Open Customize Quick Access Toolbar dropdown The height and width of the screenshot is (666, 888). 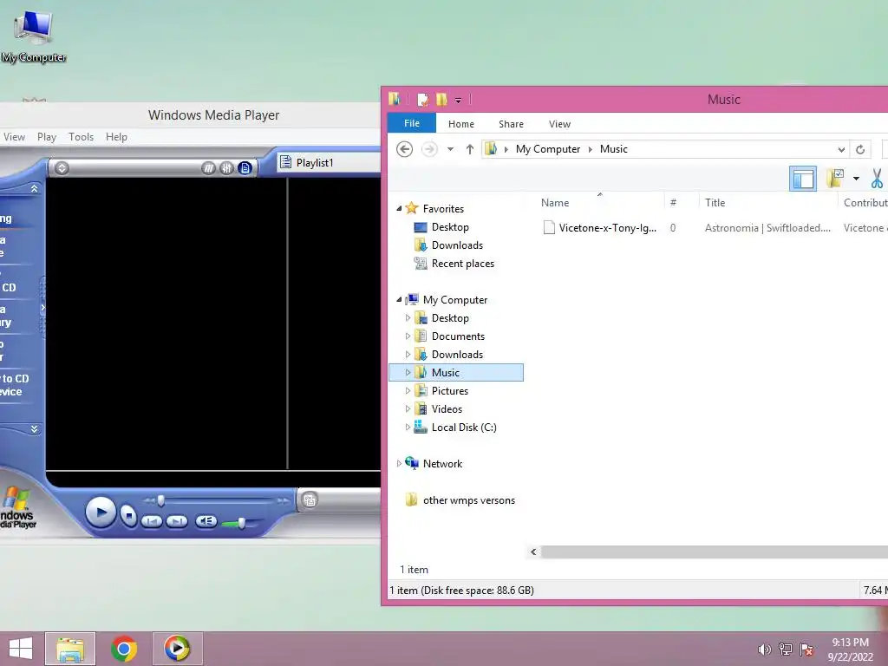click(x=458, y=101)
